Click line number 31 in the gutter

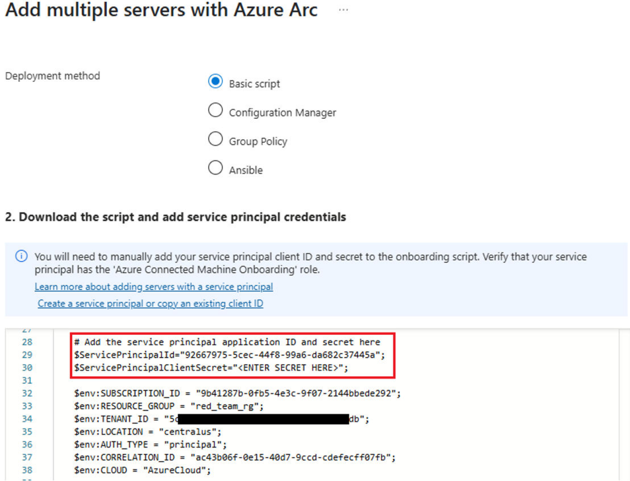pyautogui.click(x=27, y=380)
